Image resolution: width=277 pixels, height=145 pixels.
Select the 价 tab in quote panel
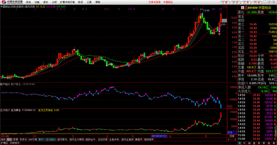245,143
